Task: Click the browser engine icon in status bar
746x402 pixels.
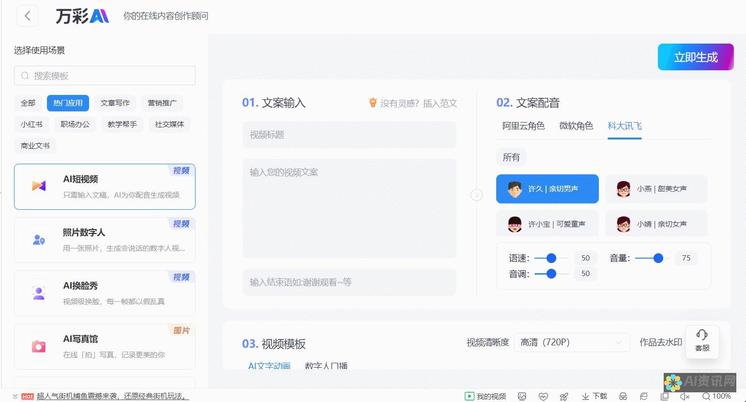Action: coord(644,396)
